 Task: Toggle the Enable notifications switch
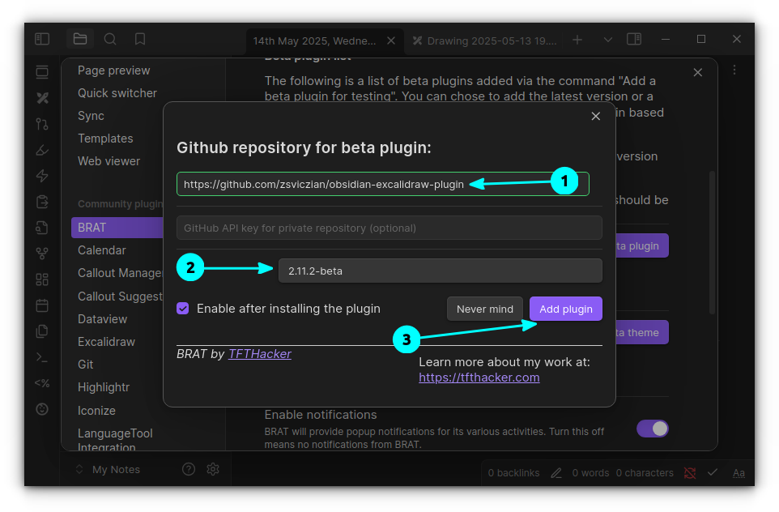click(652, 428)
